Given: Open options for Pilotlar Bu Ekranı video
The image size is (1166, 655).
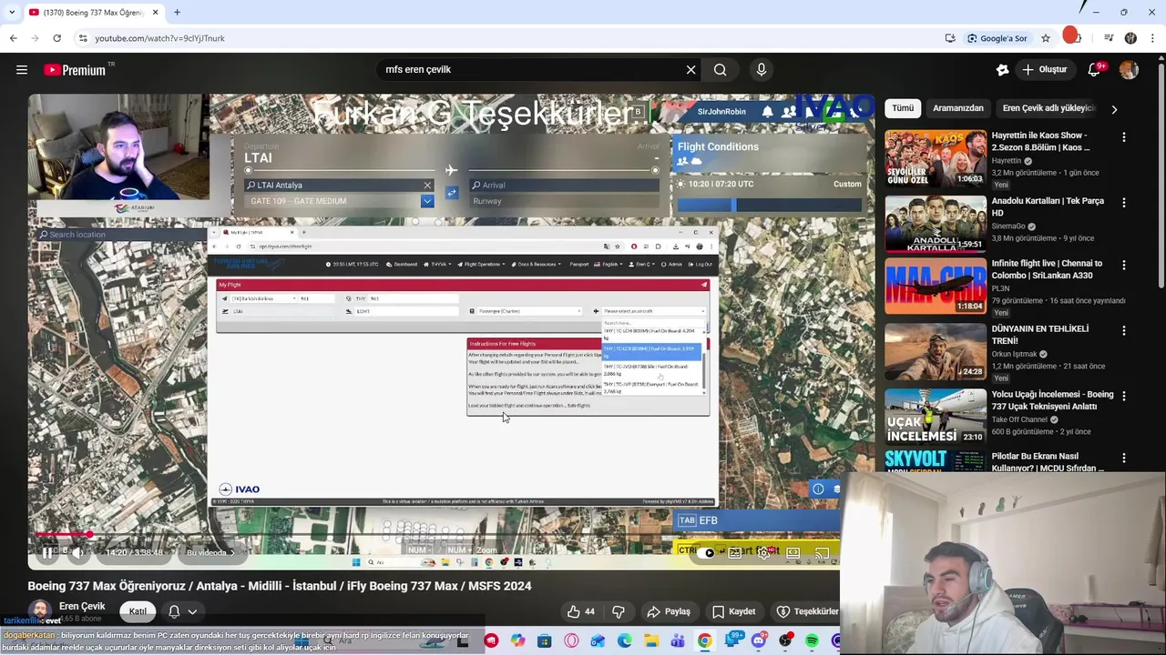Looking at the screenshot, I should click(1123, 458).
